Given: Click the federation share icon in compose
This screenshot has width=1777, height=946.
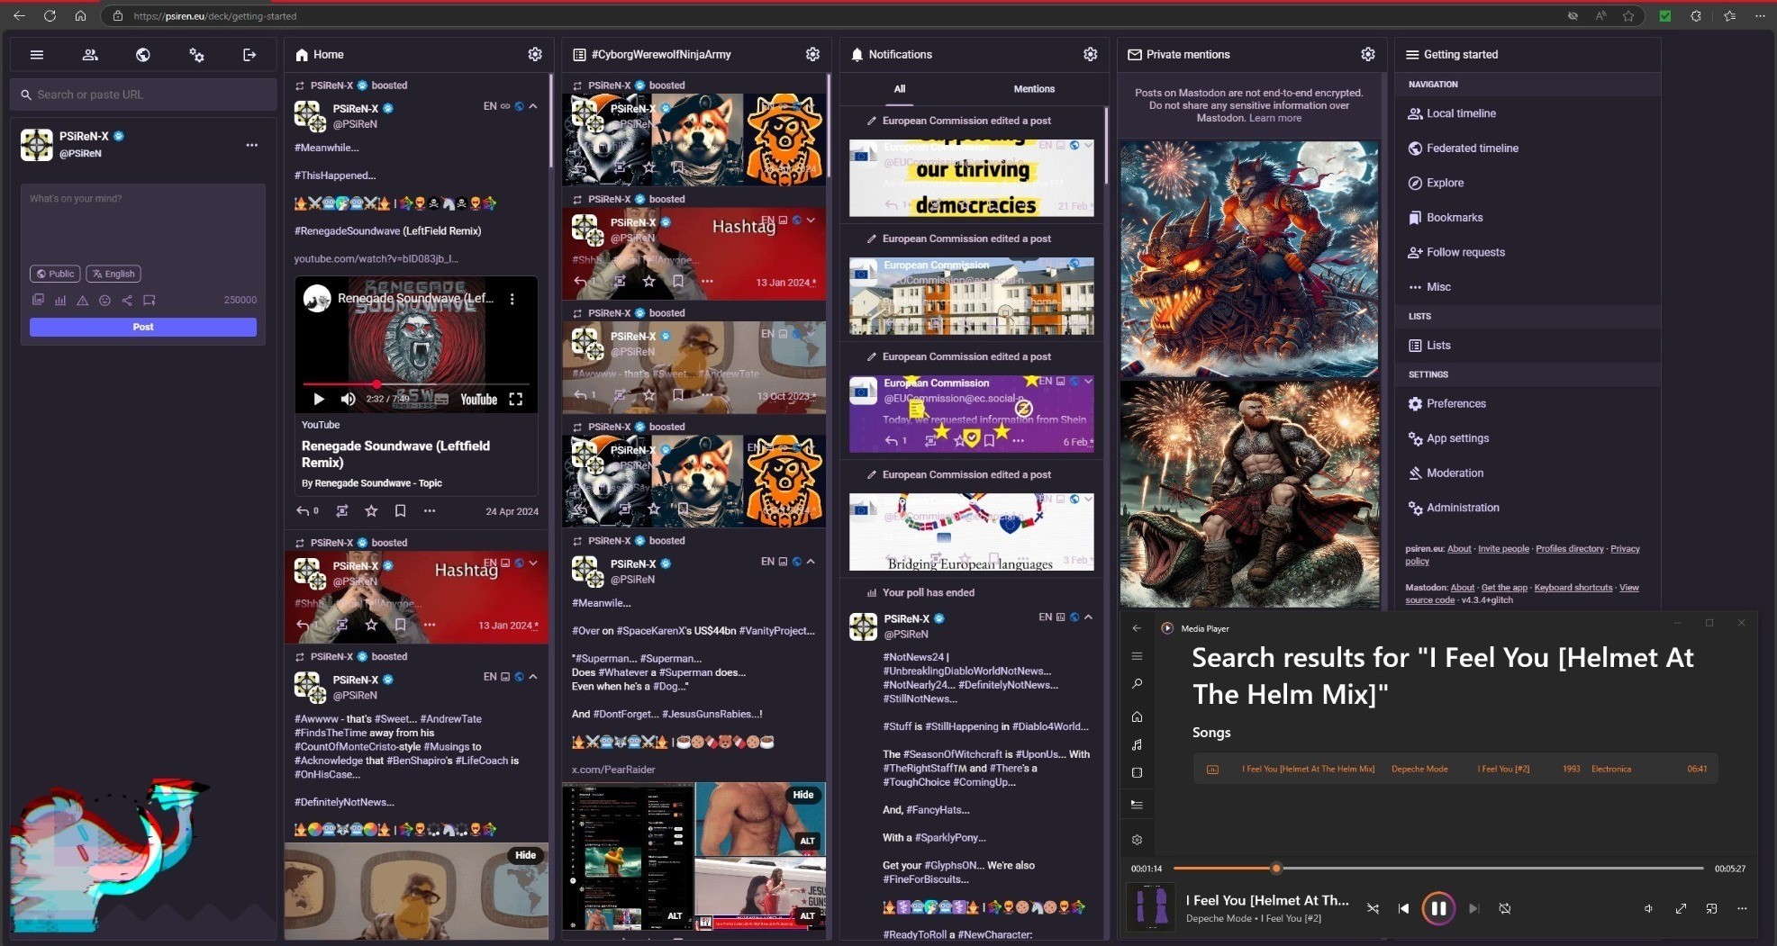Looking at the screenshot, I should coord(127,300).
